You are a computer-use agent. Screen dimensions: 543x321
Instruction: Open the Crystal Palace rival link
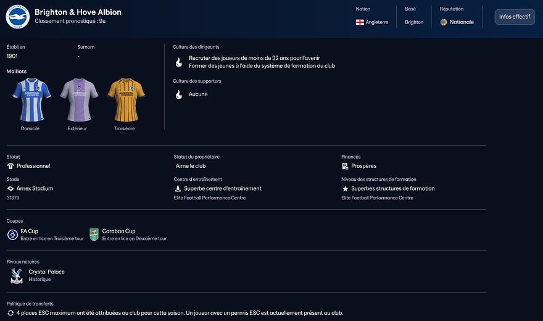click(x=46, y=272)
